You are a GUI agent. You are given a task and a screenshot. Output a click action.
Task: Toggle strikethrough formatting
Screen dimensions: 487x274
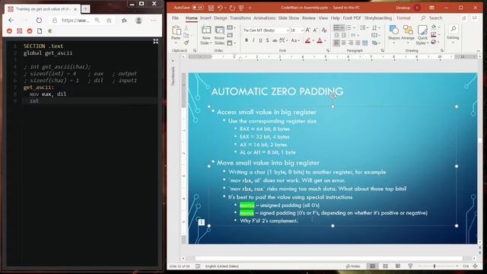(x=275, y=40)
